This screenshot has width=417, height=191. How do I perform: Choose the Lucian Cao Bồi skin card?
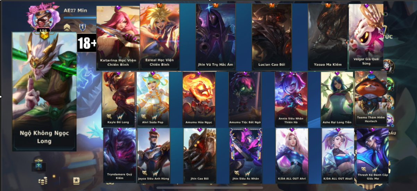point(272,37)
